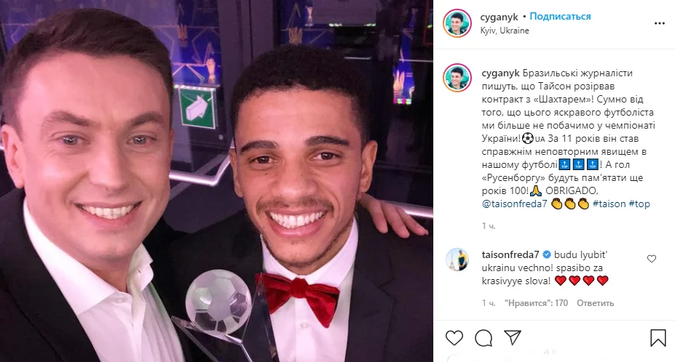Share the post via paper plane icon
The width and height of the screenshot is (675, 362).
[x=513, y=338]
